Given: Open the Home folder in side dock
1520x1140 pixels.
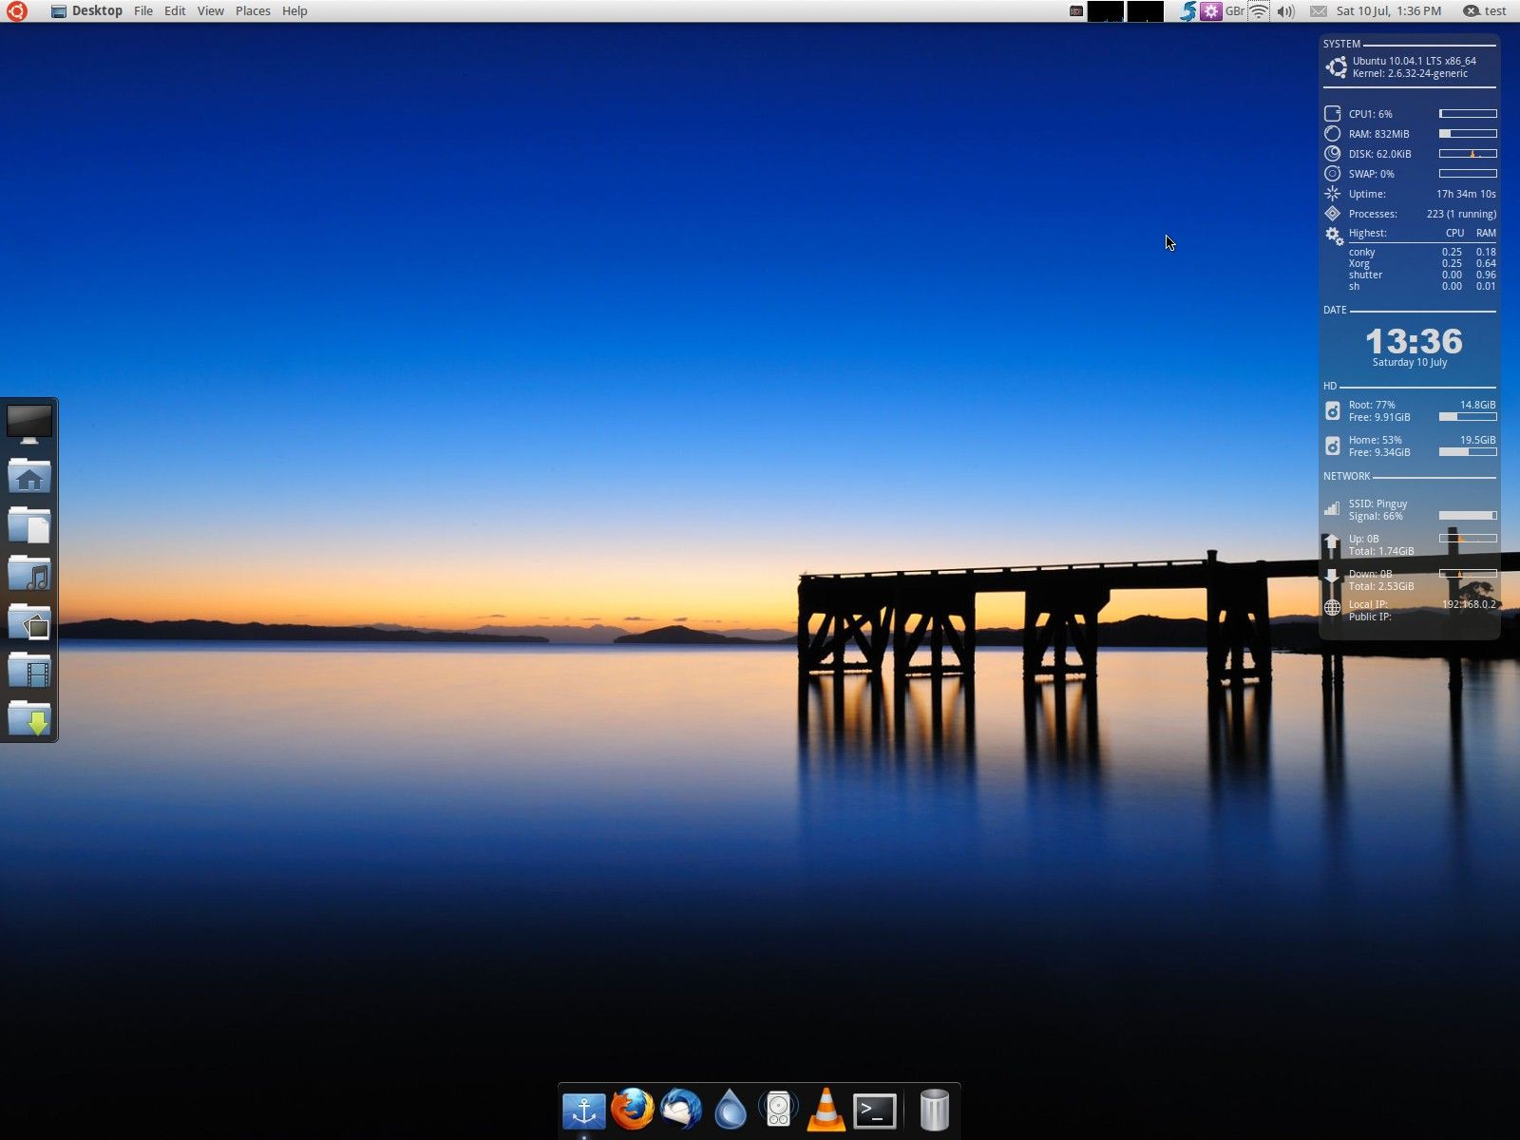Looking at the screenshot, I should point(29,475).
